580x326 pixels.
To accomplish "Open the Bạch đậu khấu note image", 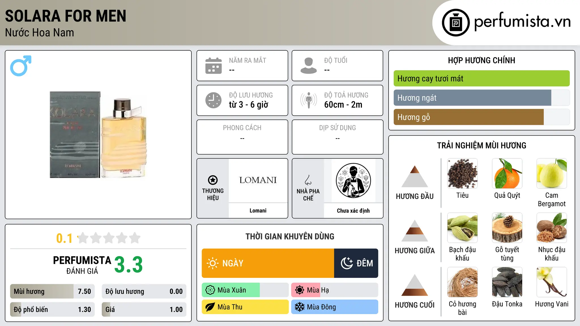I will (462, 228).
